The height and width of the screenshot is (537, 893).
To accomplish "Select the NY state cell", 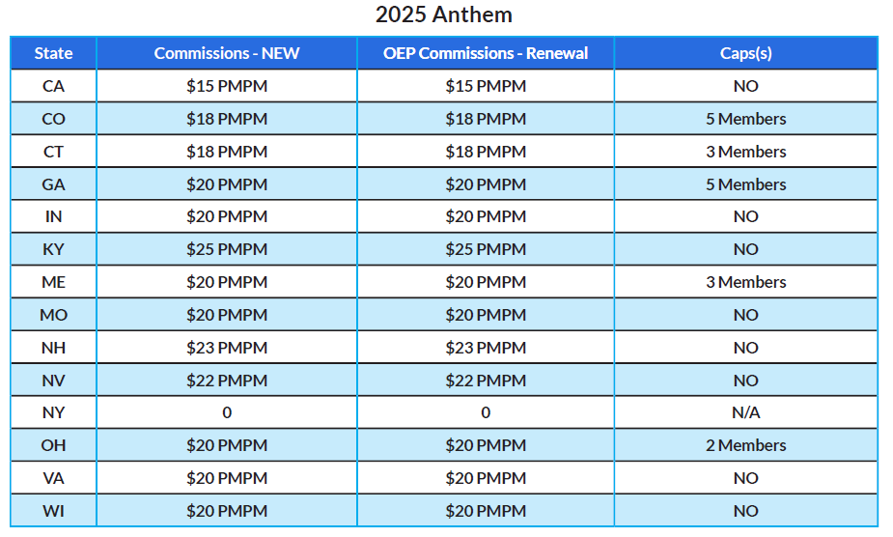I will 53,412.
